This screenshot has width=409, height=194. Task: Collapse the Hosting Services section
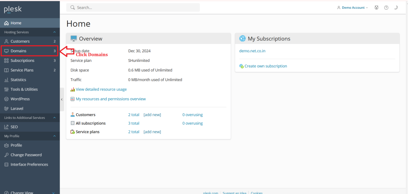54,32
